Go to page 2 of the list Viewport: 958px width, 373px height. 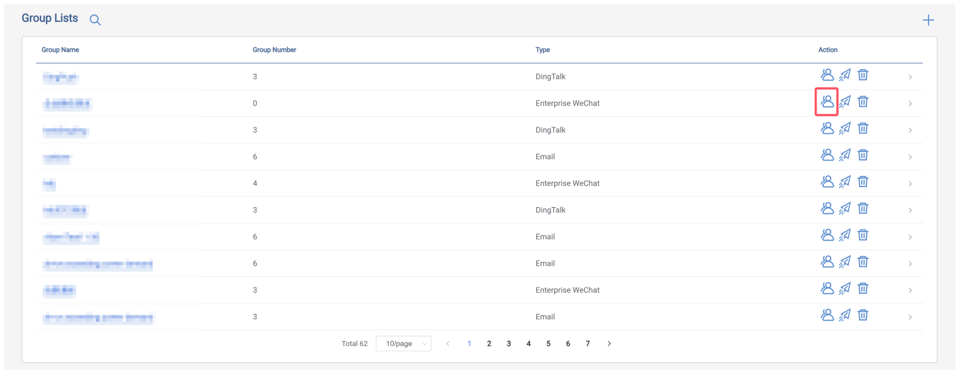489,344
